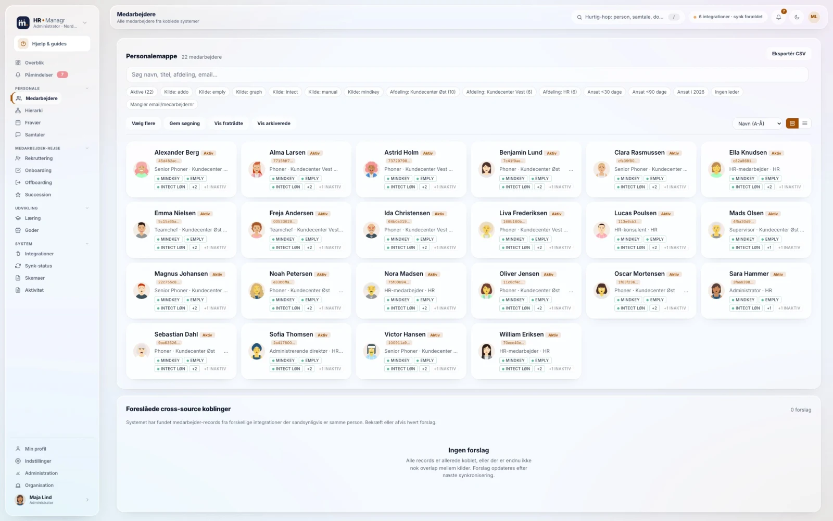
Task: Click the Organisation building icon
Action: point(18,485)
